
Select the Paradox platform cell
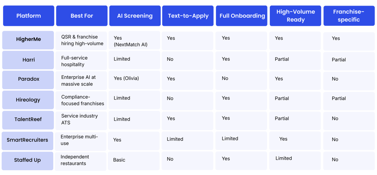click(x=28, y=80)
